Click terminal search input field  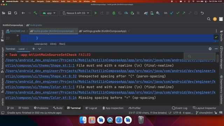pos(199,56)
